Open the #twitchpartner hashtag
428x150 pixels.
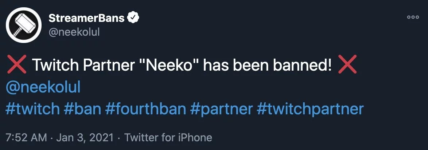click(x=310, y=109)
